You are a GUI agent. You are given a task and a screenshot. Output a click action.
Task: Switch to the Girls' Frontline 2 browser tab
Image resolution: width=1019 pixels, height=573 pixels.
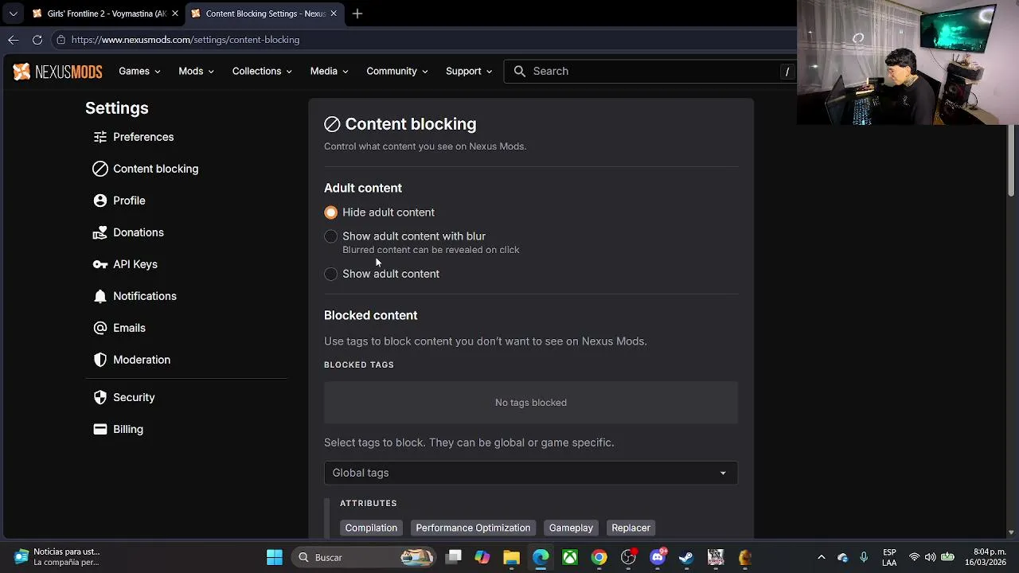pos(102,14)
